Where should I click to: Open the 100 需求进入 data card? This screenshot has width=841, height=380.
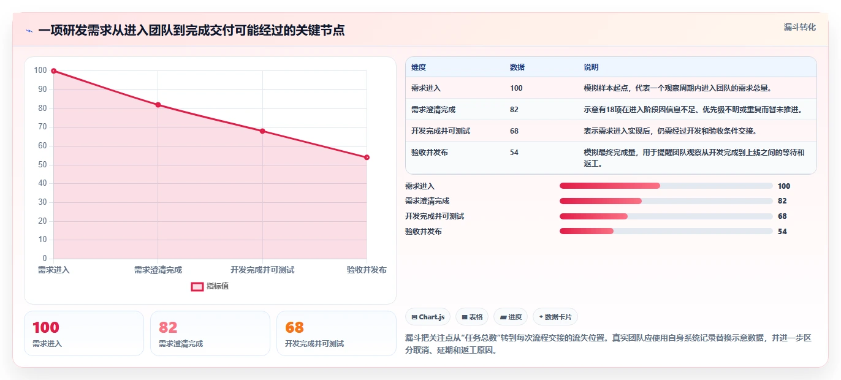[x=84, y=333]
